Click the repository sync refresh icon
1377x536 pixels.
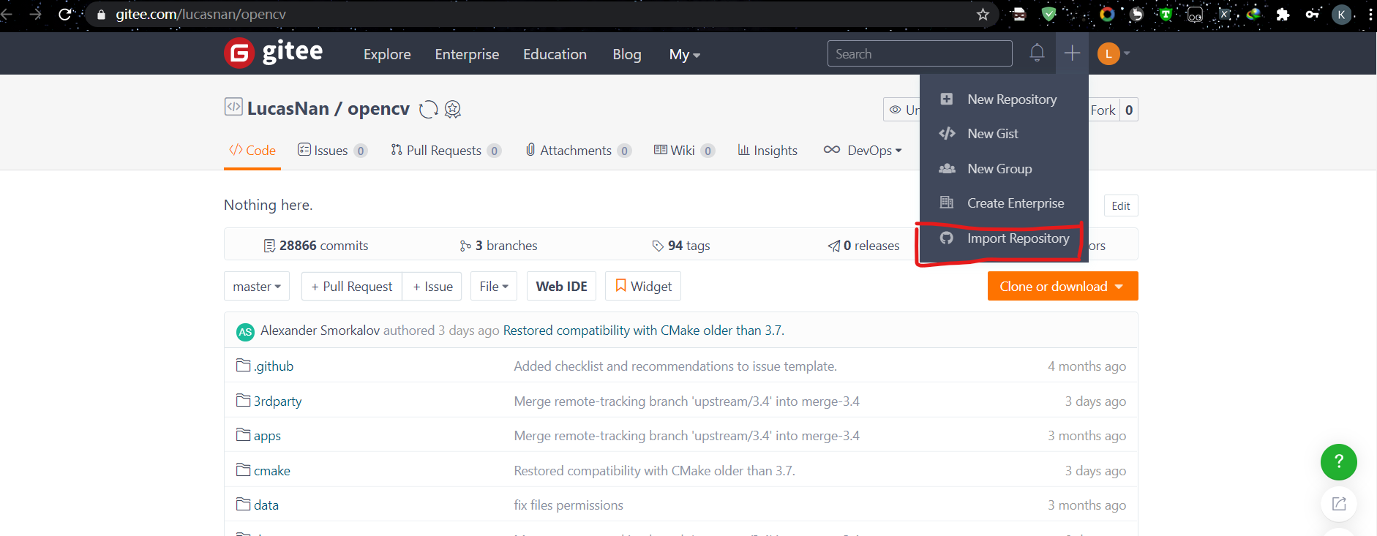pos(428,109)
